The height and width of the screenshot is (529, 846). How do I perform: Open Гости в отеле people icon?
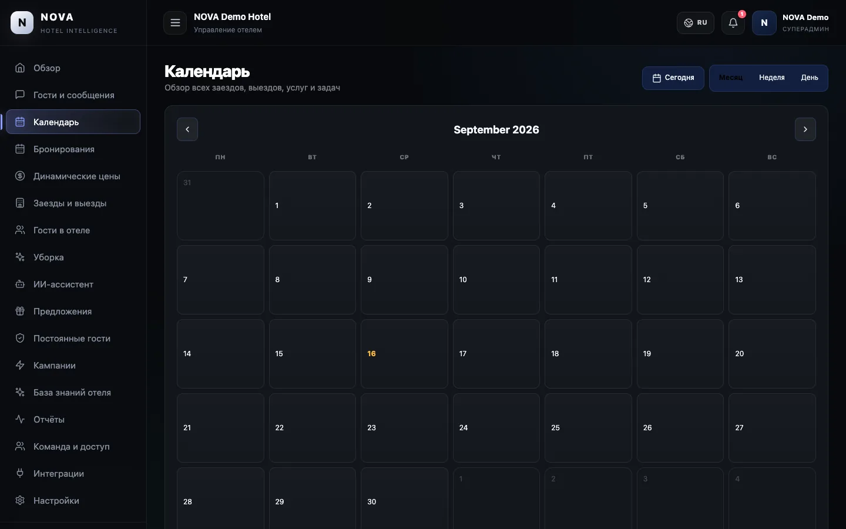coord(20,230)
